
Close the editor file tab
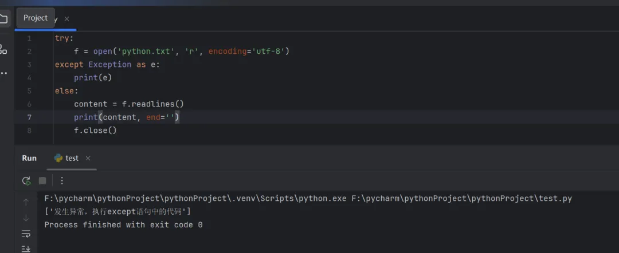tap(66, 19)
